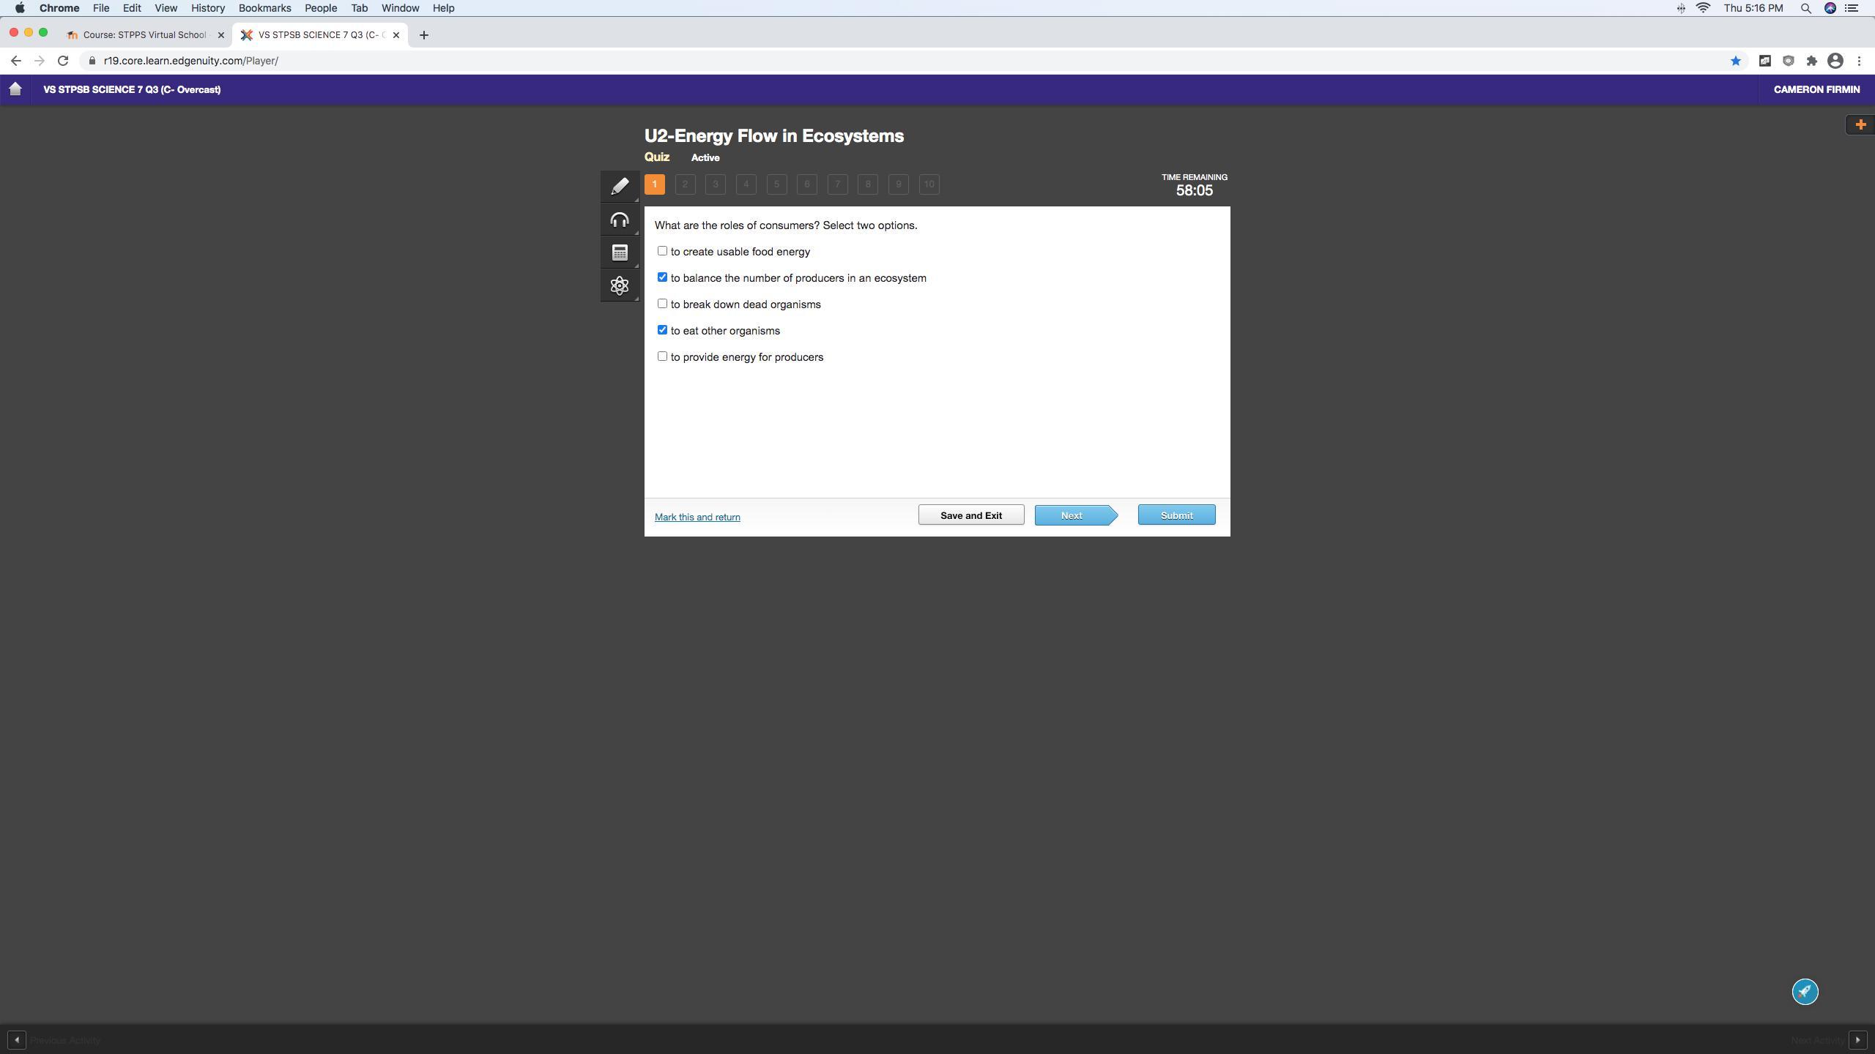Click 'Mark this and return' link
The width and height of the screenshot is (1875, 1054).
pos(697,517)
